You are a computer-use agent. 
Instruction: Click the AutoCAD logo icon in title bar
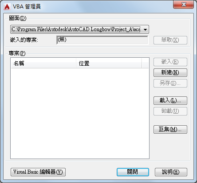(x=7, y=7)
